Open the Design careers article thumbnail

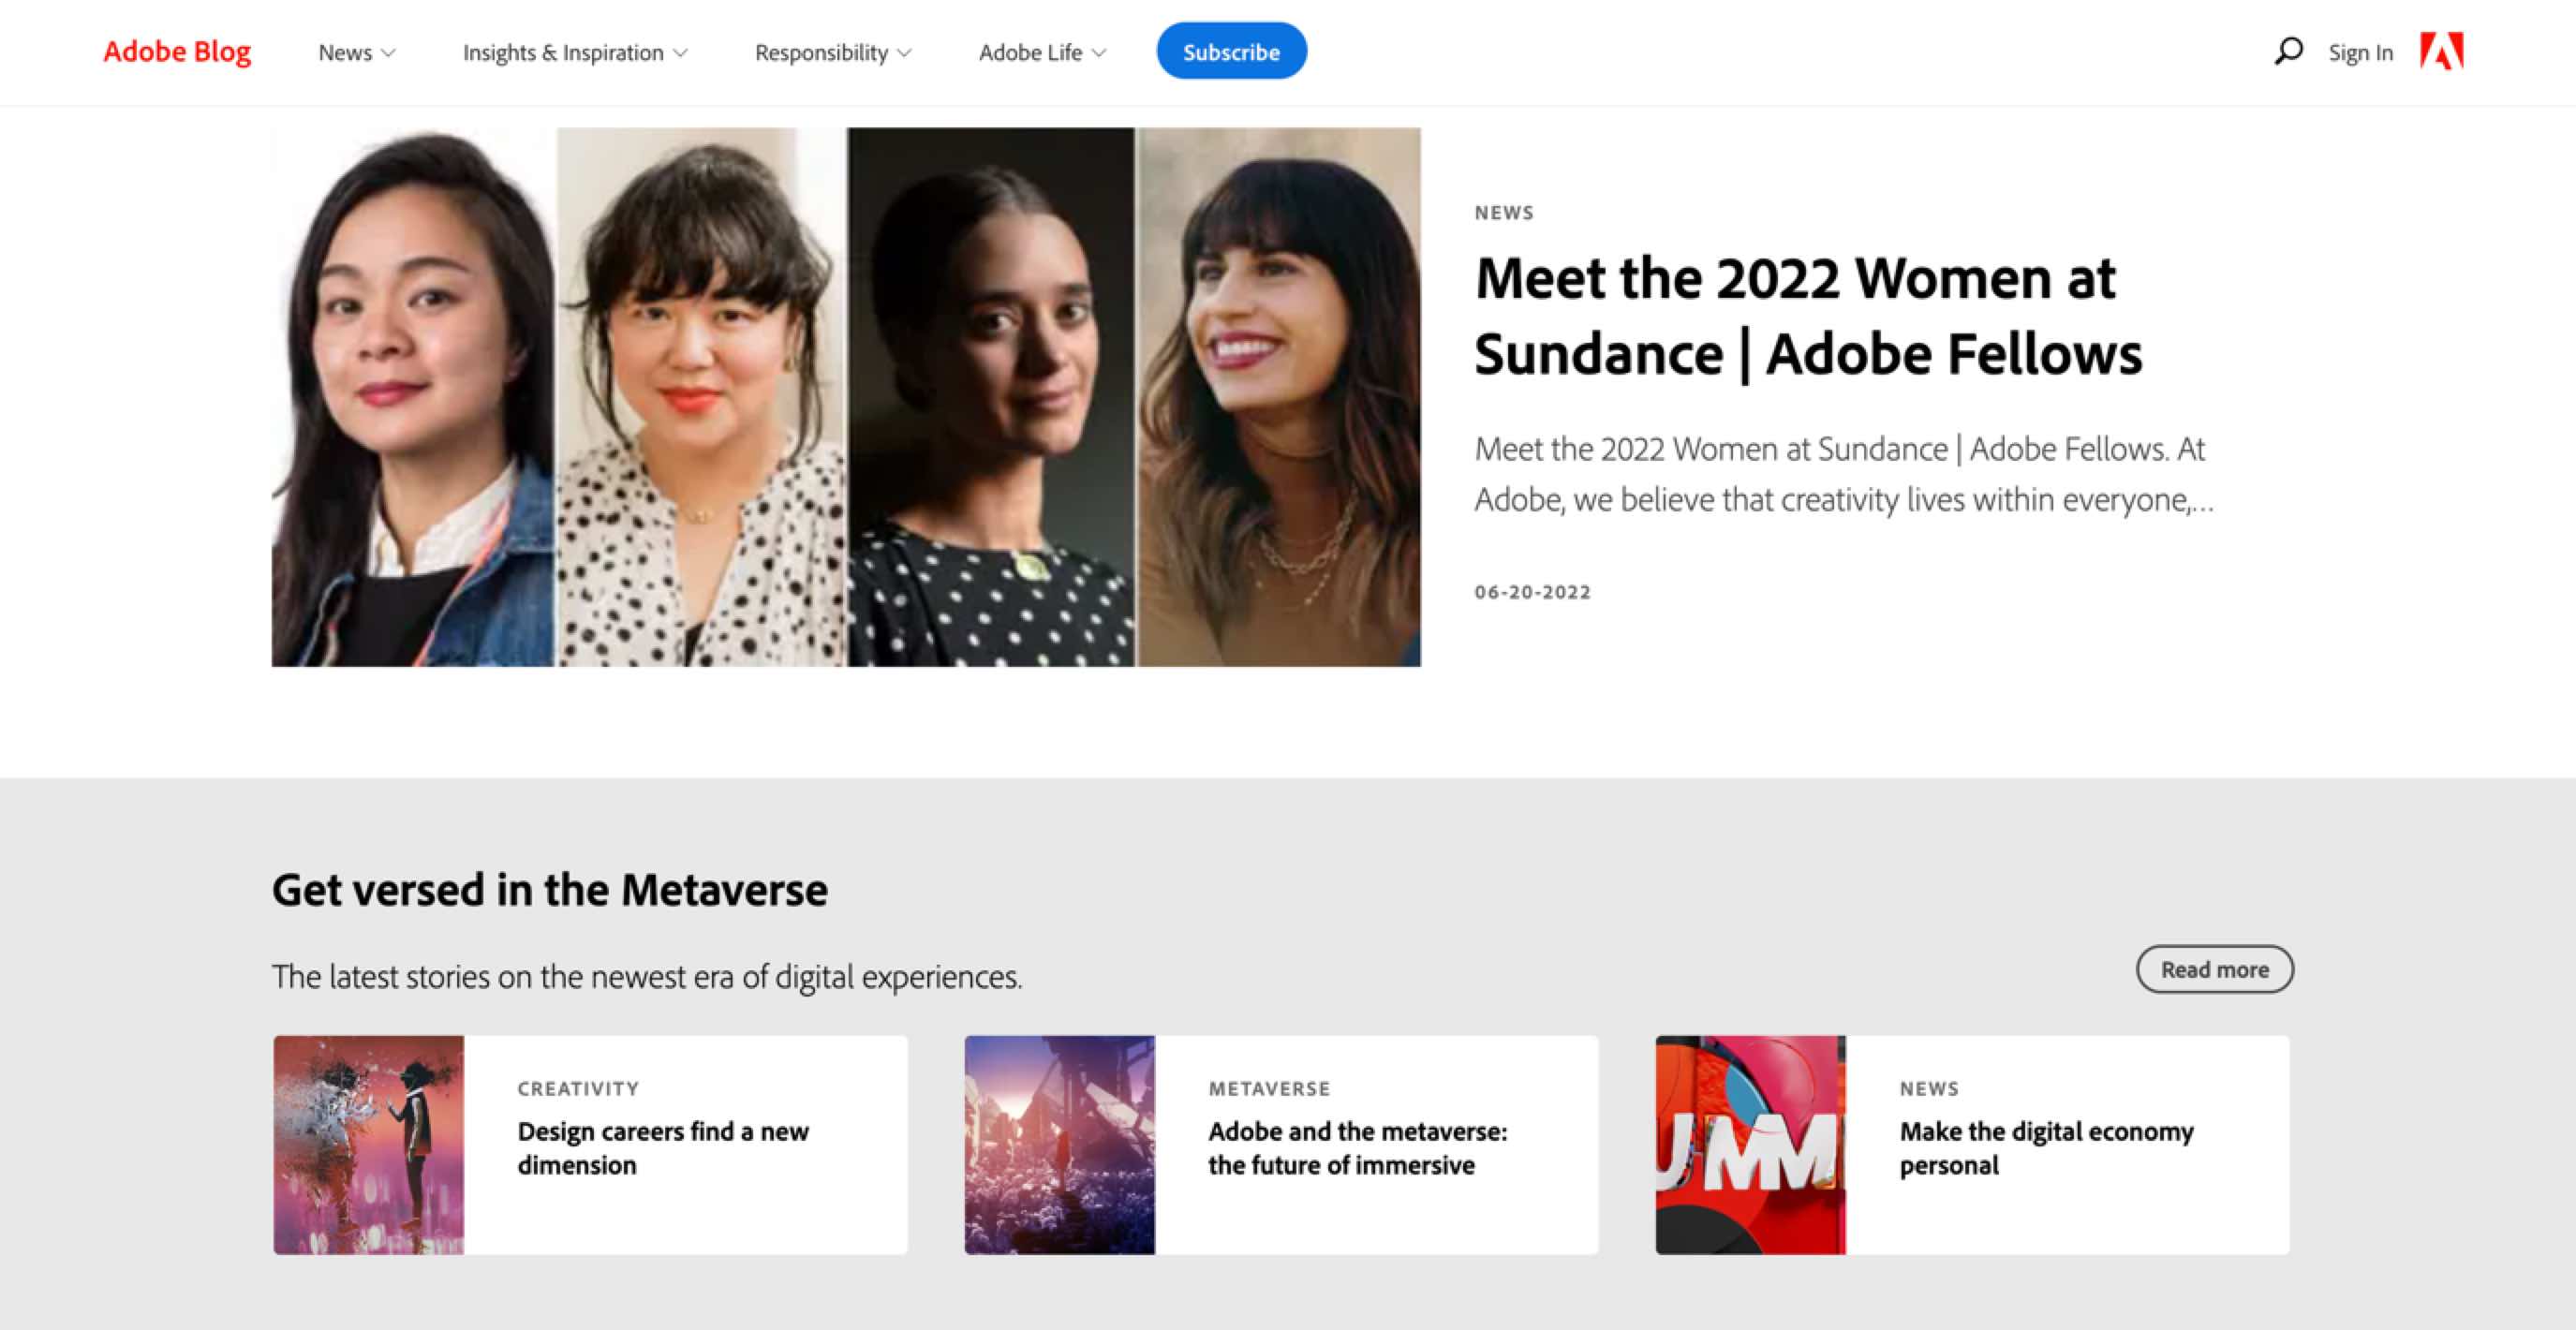click(369, 1144)
